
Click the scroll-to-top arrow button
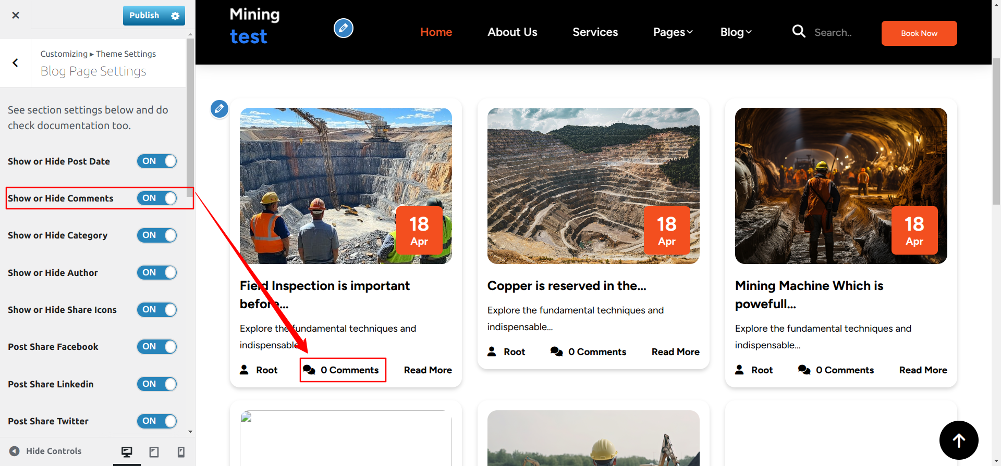point(958,440)
